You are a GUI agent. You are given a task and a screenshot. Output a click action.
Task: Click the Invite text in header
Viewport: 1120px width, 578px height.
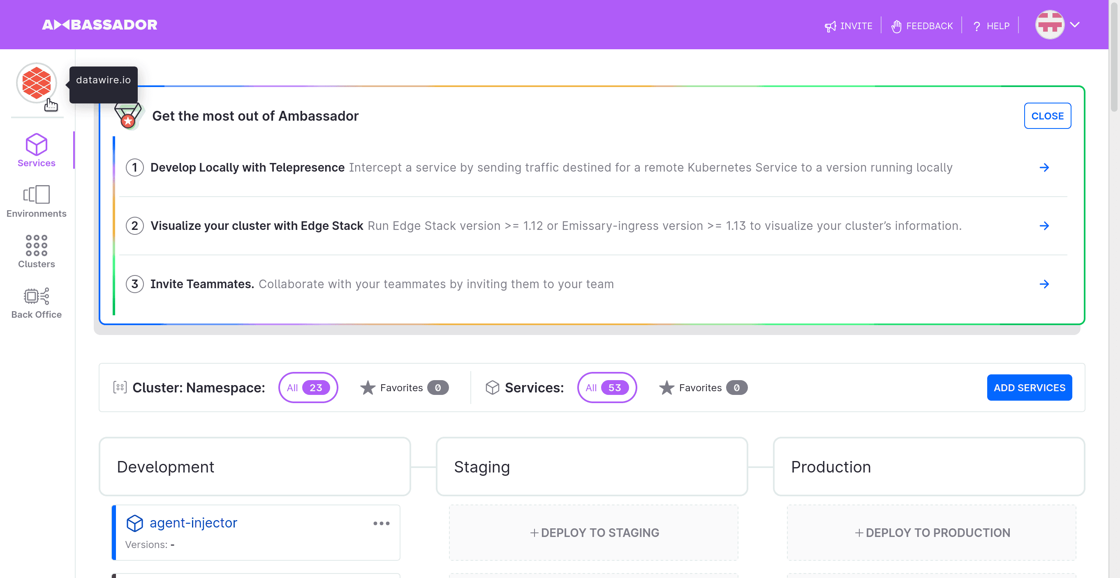(x=856, y=26)
